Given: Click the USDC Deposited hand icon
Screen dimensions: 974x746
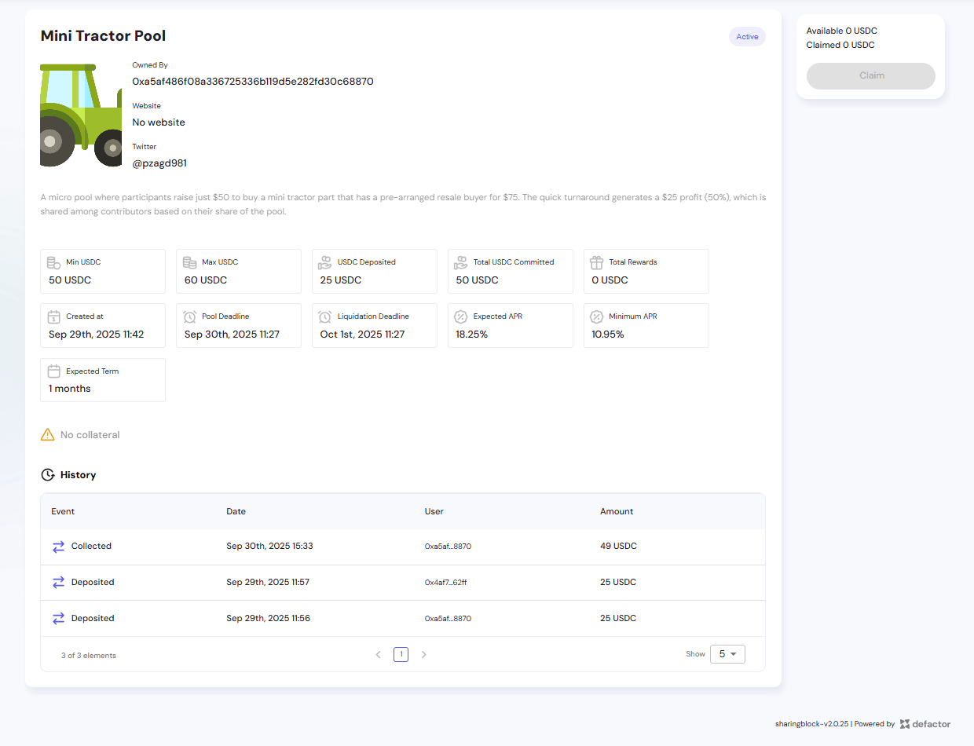Looking at the screenshot, I should point(325,263).
